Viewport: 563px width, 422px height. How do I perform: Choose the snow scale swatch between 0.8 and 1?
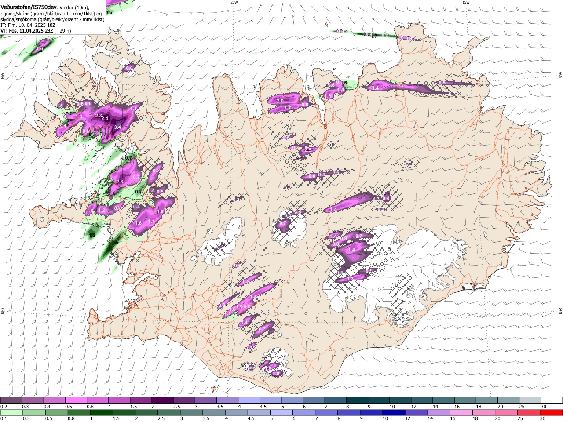pos(97,400)
